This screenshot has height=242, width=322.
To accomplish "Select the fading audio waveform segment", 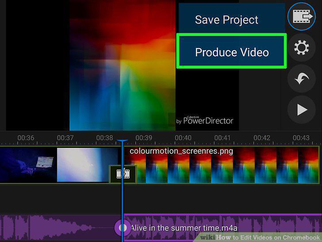I will coord(61,228).
